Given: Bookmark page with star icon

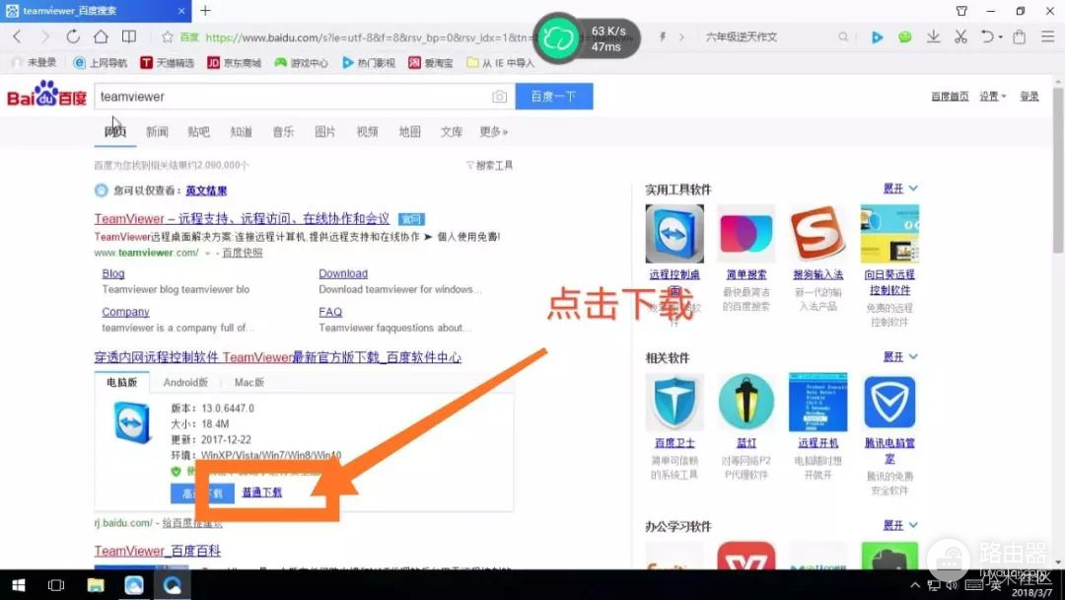Looking at the screenshot, I should coord(167,37).
